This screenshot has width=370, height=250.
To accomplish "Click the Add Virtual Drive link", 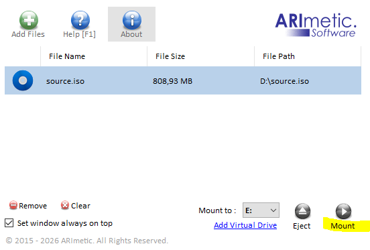I will click(245, 225).
